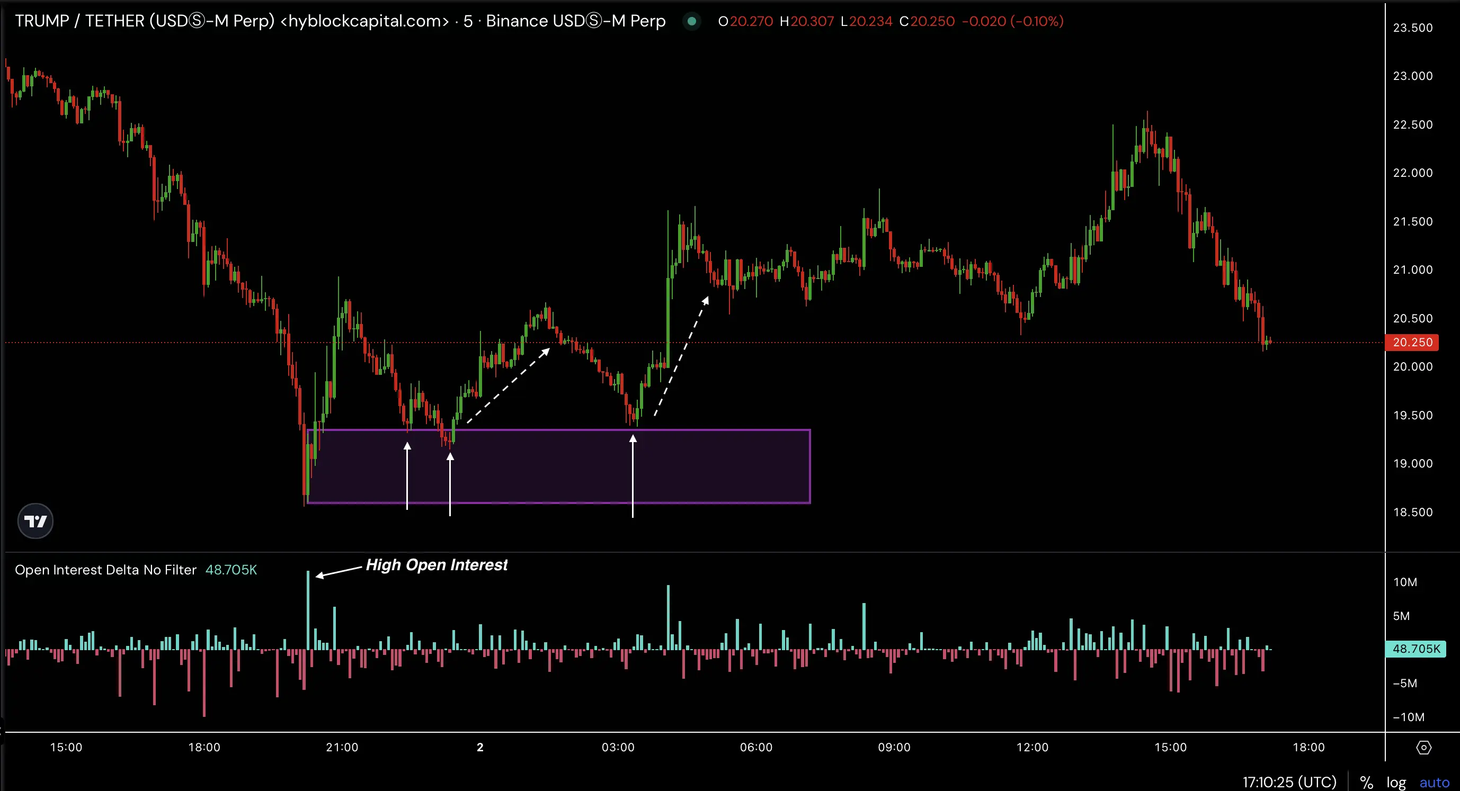Select arrow pointing at tallest open interest bar
The image size is (1460, 791).
(x=339, y=571)
